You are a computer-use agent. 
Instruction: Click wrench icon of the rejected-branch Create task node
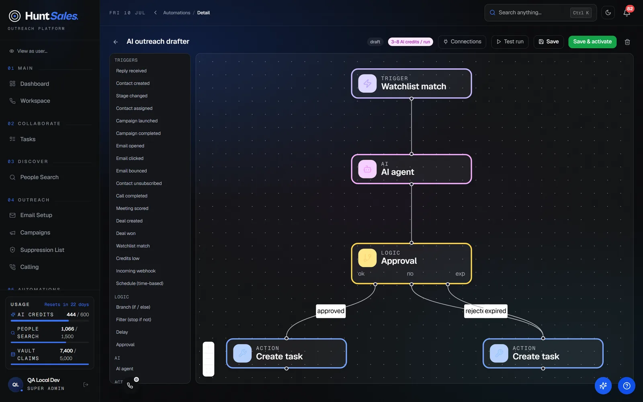coord(499,353)
